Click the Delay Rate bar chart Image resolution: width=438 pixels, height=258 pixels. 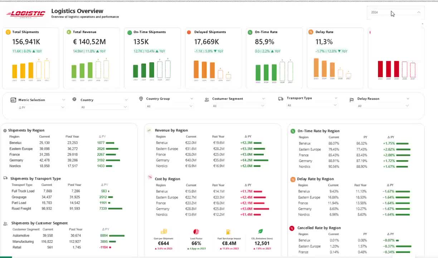(x=332, y=68)
